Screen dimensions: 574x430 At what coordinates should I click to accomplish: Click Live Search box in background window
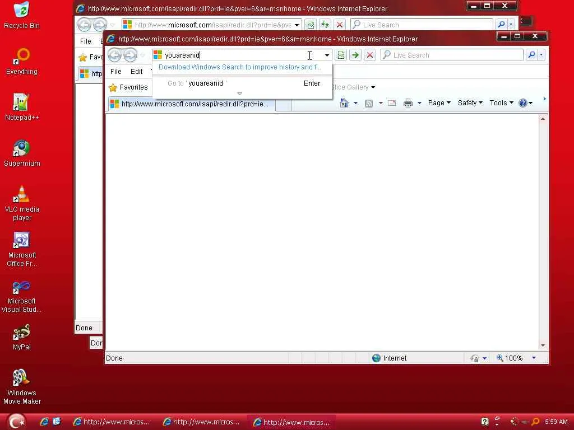coord(422,25)
